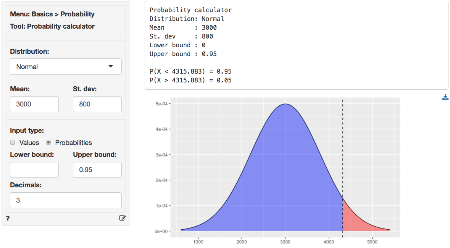This screenshot has height=248, width=450.
Task: Click the dashed vertical line in plot
Action: tap(342, 153)
